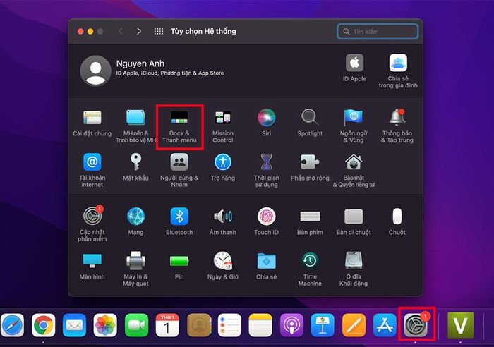The width and height of the screenshot is (494, 347).
Task: Open Notes from the Dock
Action: coord(260,325)
